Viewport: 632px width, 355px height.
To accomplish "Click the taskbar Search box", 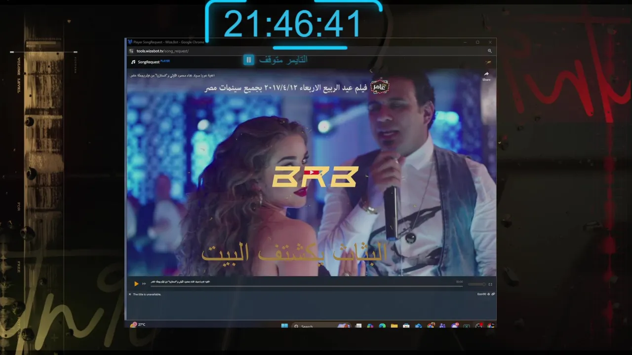I will (321, 326).
